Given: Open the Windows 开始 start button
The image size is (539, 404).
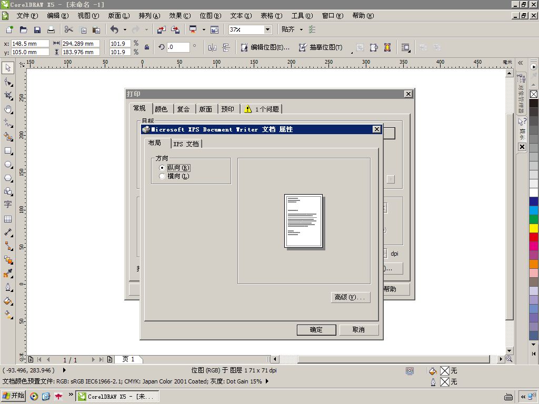Looking at the screenshot, I should click(13, 396).
